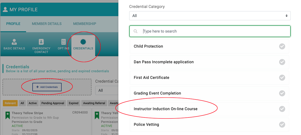Filter by Pending Approval
This screenshot has height=135, width=301.
tap(53, 103)
